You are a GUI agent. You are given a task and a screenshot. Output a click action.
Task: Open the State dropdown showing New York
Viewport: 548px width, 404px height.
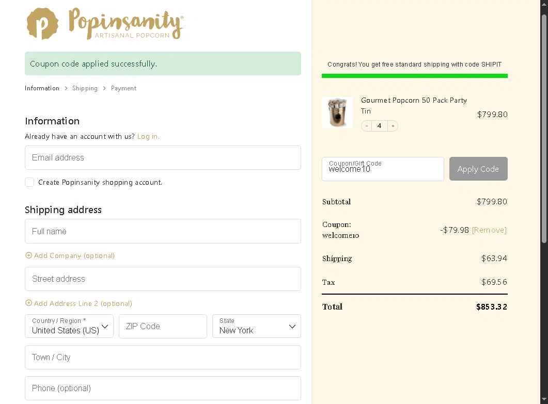pyautogui.click(x=257, y=326)
